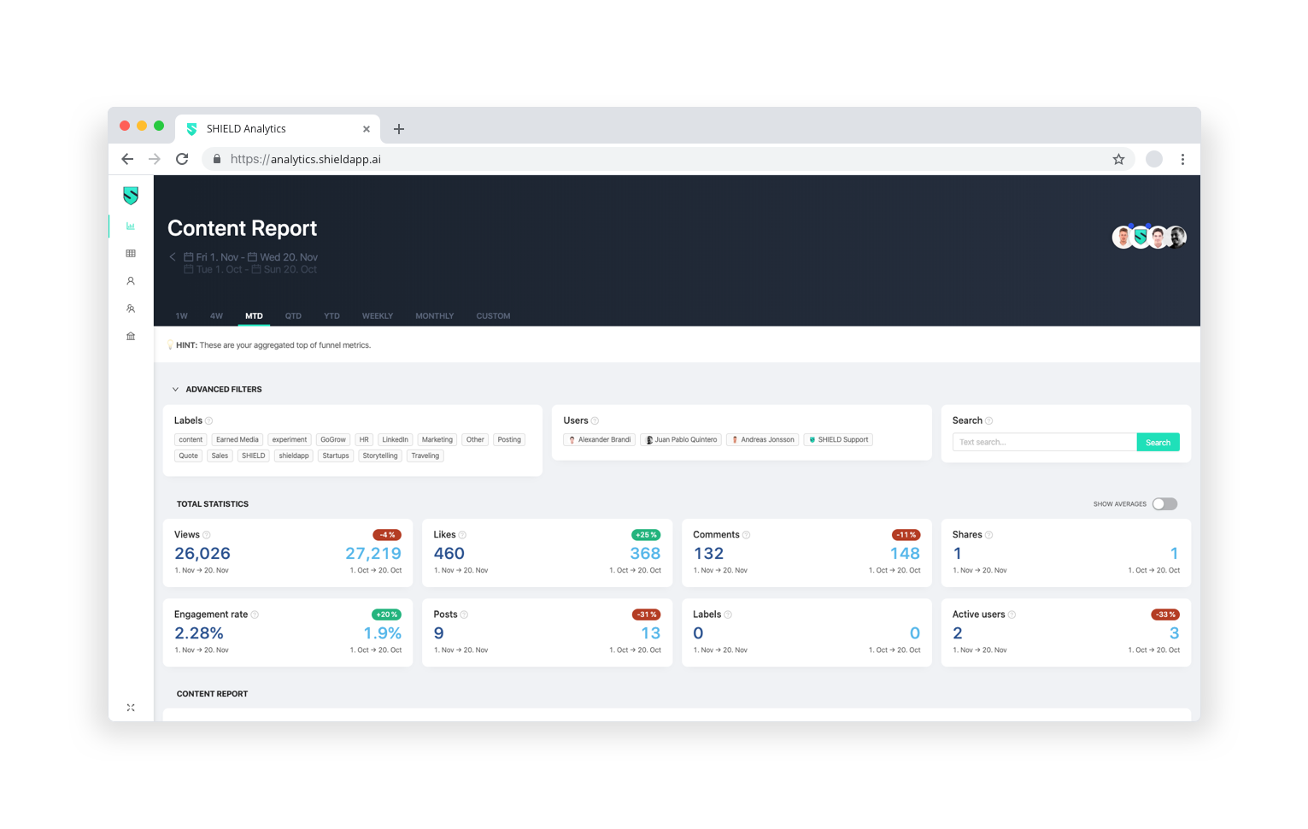Image resolution: width=1308 pixels, height=829 pixels.
Task: Click the browser address bar URL
Action: [306, 159]
